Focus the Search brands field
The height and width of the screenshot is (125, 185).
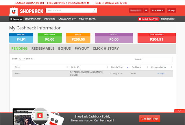pyautogui.click(x=69, y=10)
